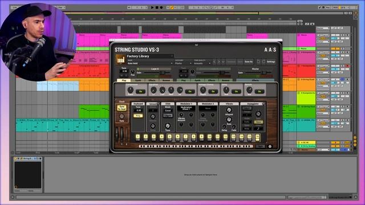The width and height of the screenshot is (365, 205).
Task: Expand the preset list chevron
Action: click(x=223, y=61)
